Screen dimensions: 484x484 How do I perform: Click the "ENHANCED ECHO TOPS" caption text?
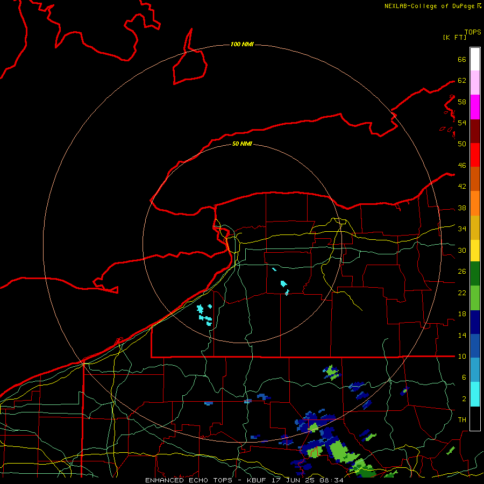(189, 480)
